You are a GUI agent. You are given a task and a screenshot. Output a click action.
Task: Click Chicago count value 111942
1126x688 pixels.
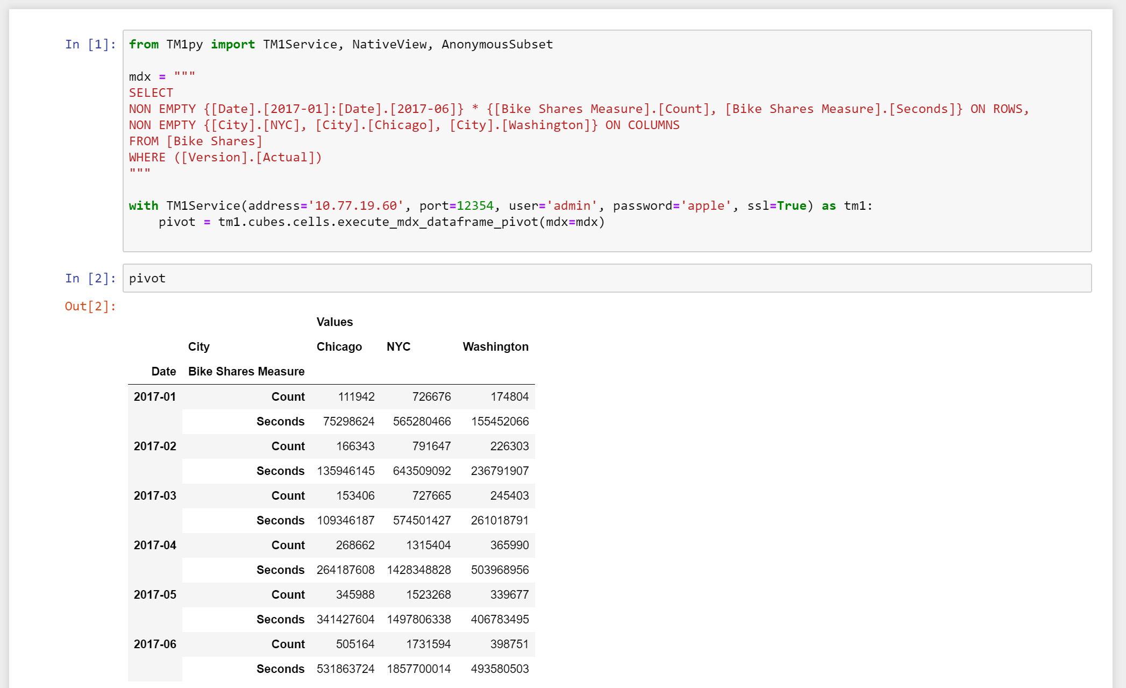(356, 396)
